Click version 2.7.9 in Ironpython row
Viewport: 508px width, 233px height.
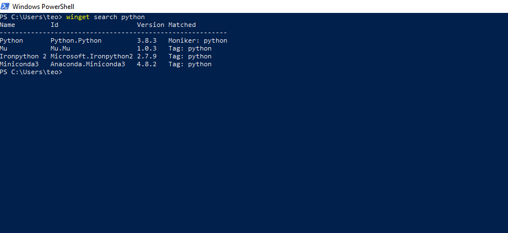147,56
